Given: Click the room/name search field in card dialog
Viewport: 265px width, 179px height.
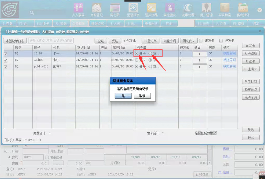Looking at the screenshot, I should [x=51, y=40].
